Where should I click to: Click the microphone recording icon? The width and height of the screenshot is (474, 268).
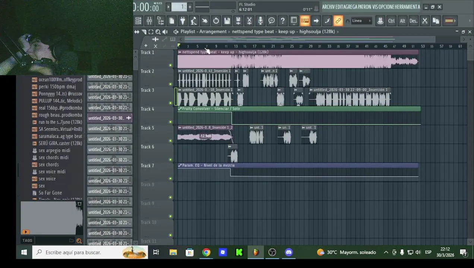[x=260, y=21]
